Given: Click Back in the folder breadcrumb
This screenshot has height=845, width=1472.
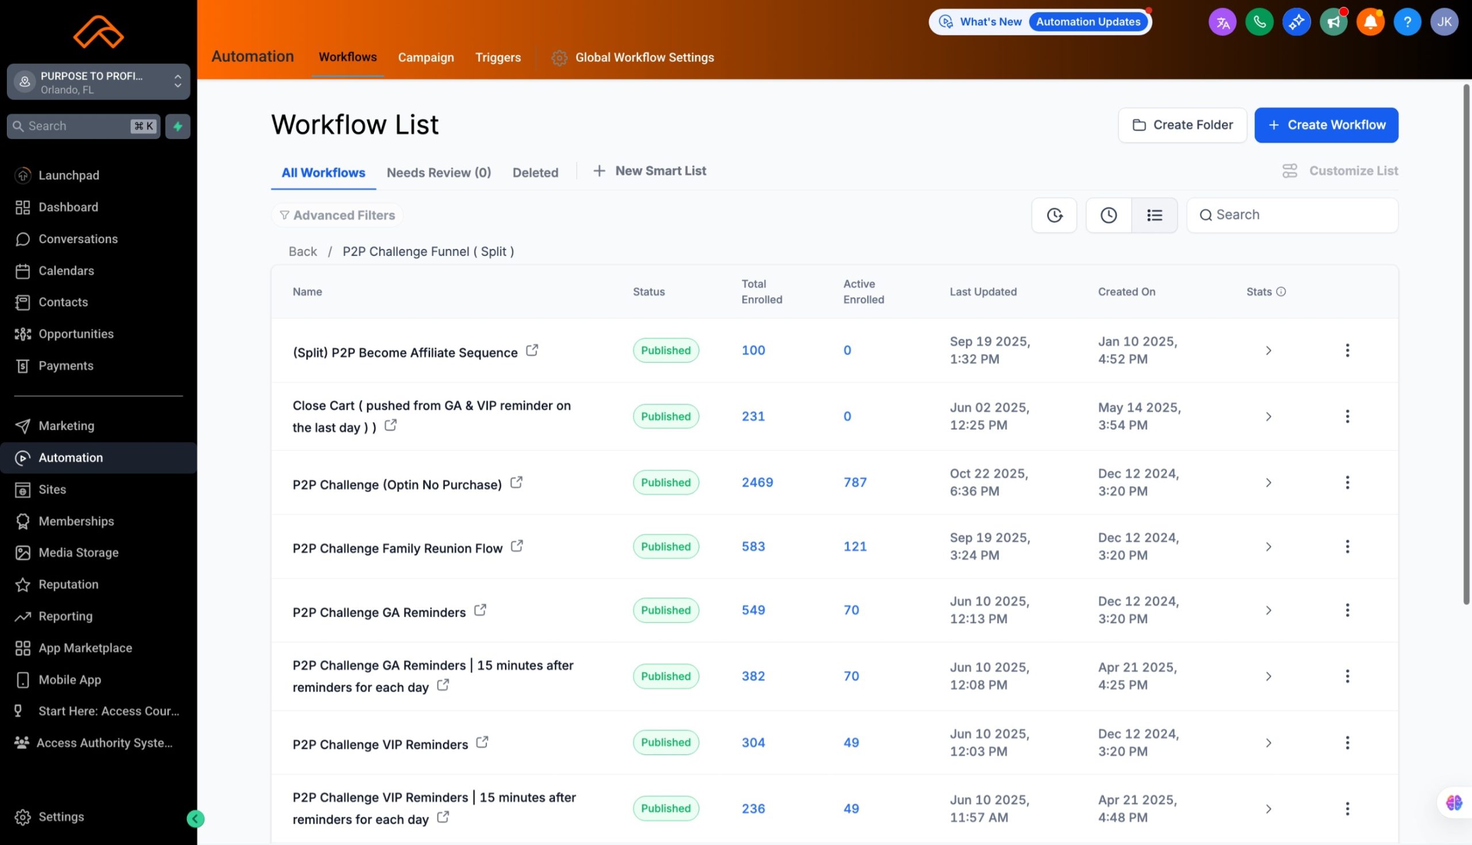Looking at the screenshot, I should coord(302,251).
